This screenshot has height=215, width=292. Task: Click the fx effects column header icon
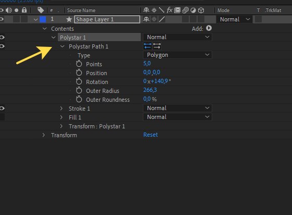(x=169, y=10)
